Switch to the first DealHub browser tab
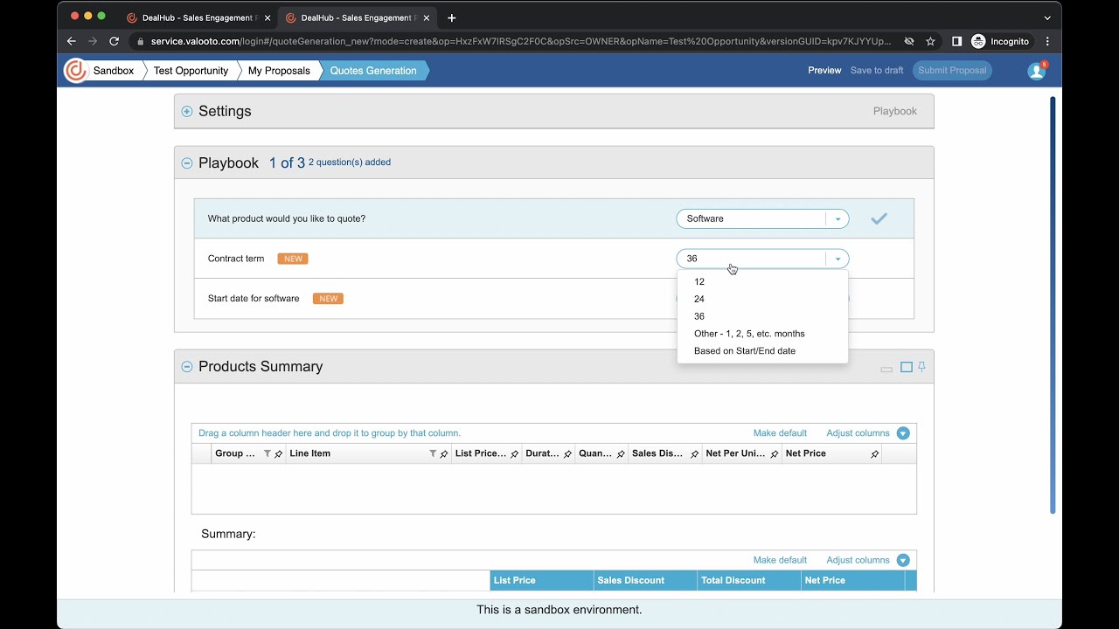 click(198, 17)
